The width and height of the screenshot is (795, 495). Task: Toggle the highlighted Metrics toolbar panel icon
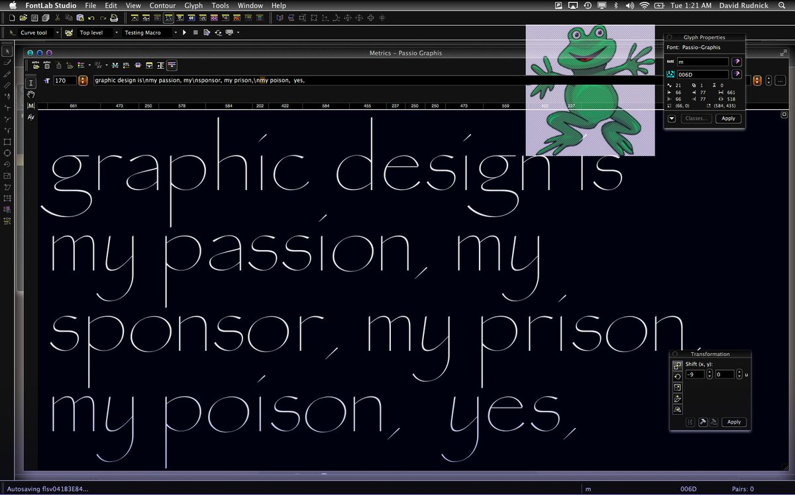tap(172, 65)
